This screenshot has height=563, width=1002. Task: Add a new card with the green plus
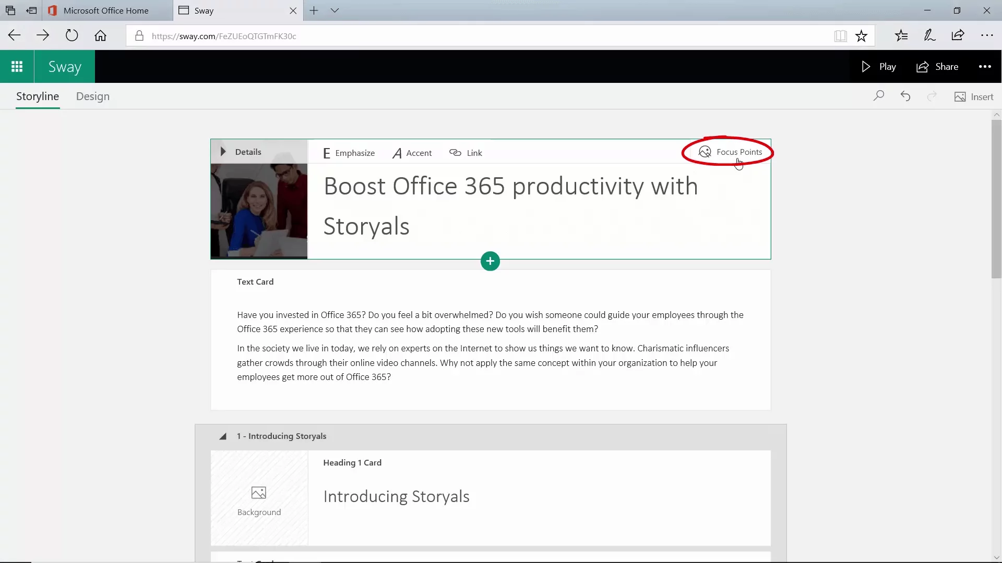490,261
